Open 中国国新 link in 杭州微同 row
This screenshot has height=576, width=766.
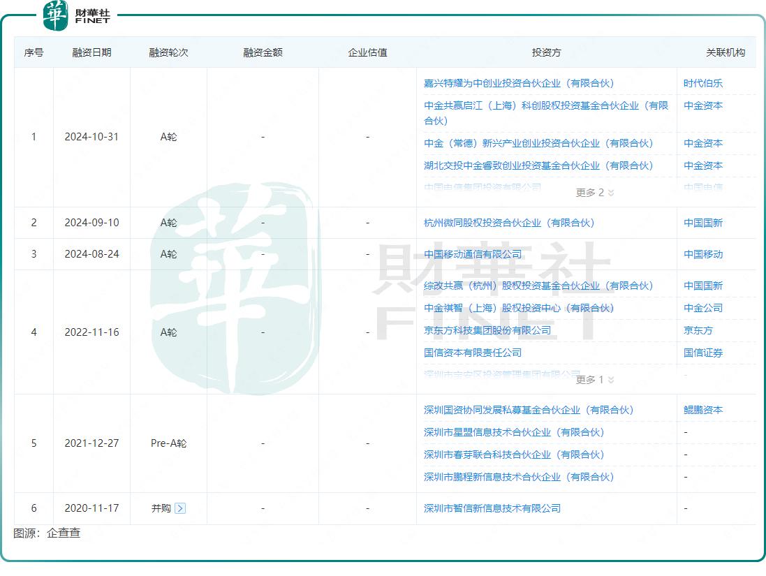[703, 223]
